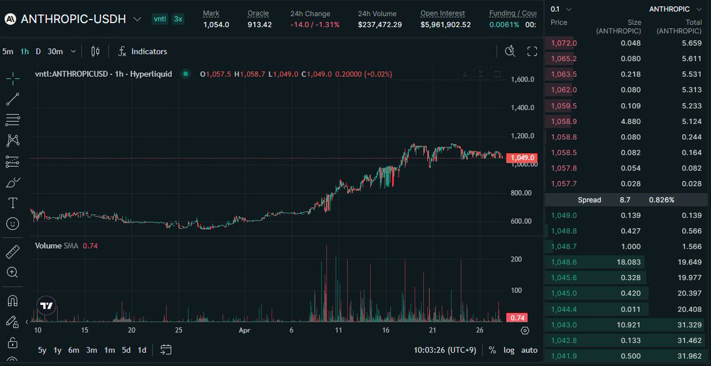Open the ANTHROPIC size unit dropdown
711x366 pixels.
click(674, 9)
